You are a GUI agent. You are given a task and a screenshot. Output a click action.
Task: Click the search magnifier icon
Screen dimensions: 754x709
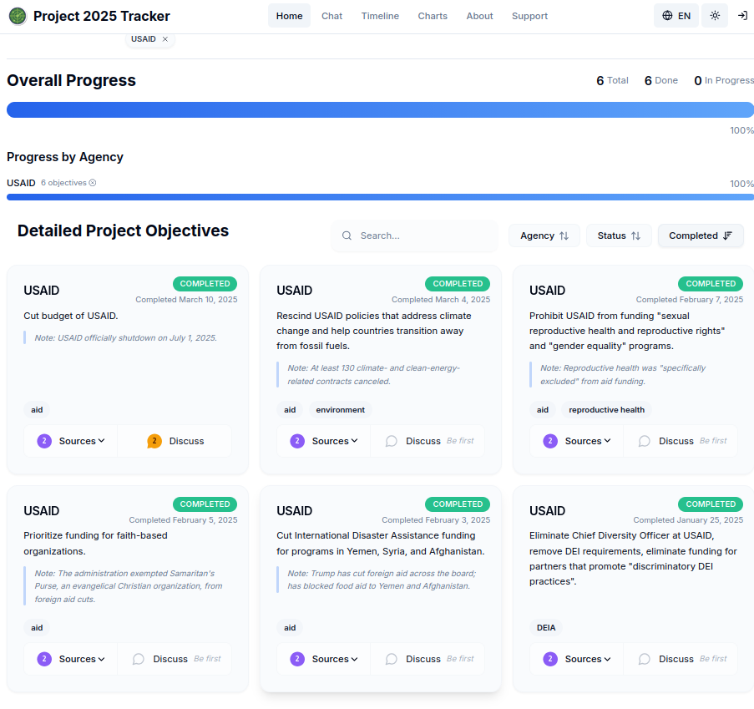point(347,235)
